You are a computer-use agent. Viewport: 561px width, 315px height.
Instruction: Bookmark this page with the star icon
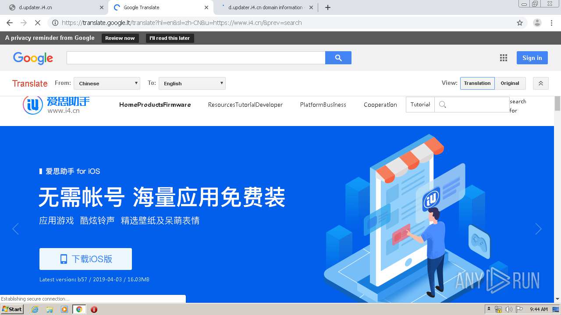(520, 23)
